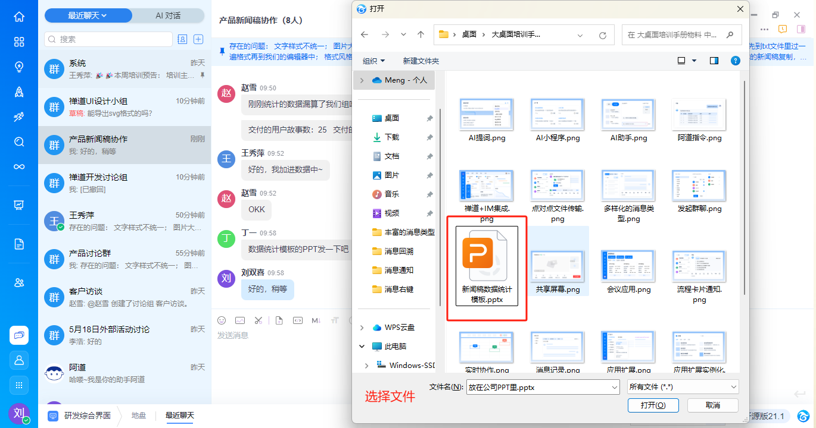The image size is (816, 428).
Task: Go up one folder level arrow
Action: pyautogui.click(x=421, y=35)
